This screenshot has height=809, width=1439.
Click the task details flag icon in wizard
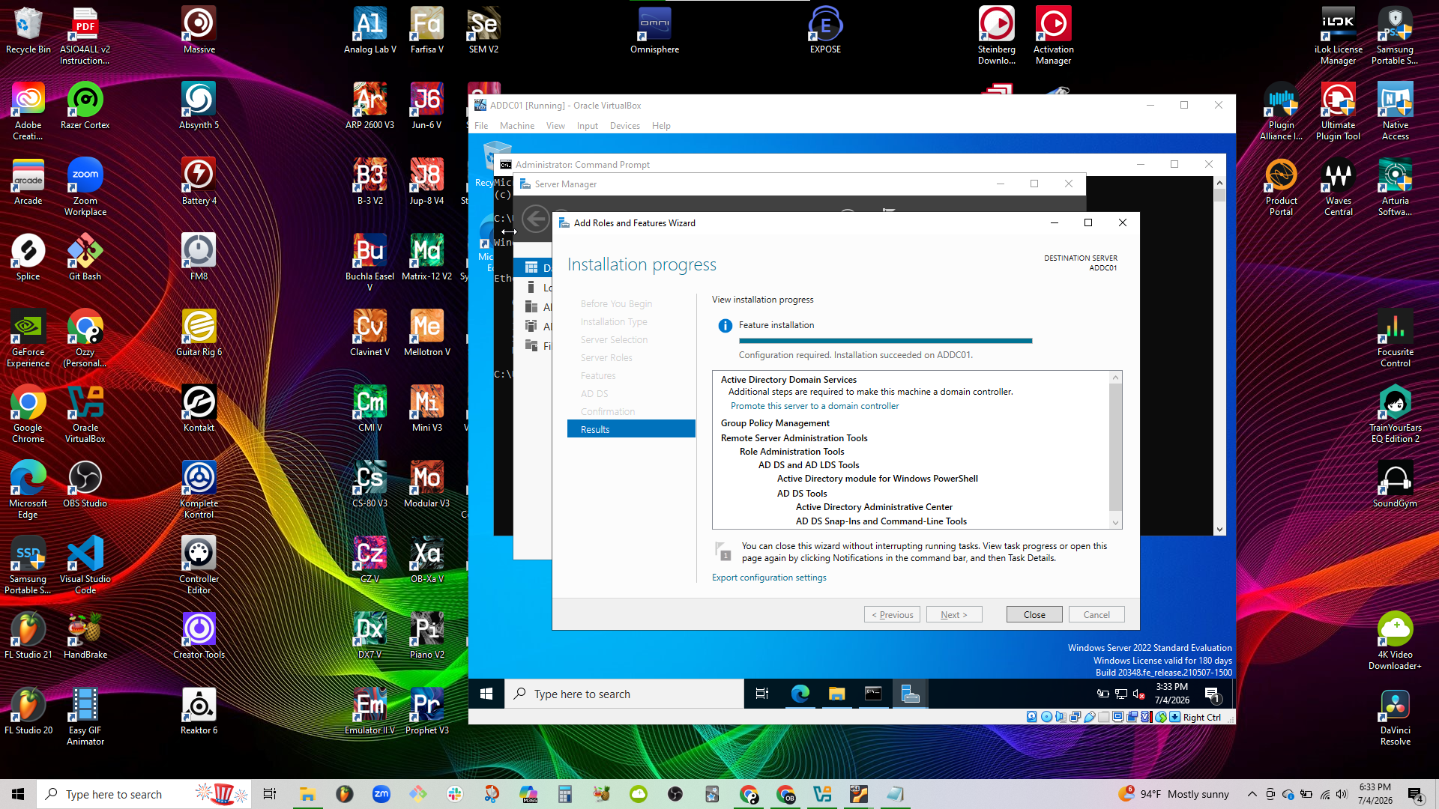click(x=722, y=551)
